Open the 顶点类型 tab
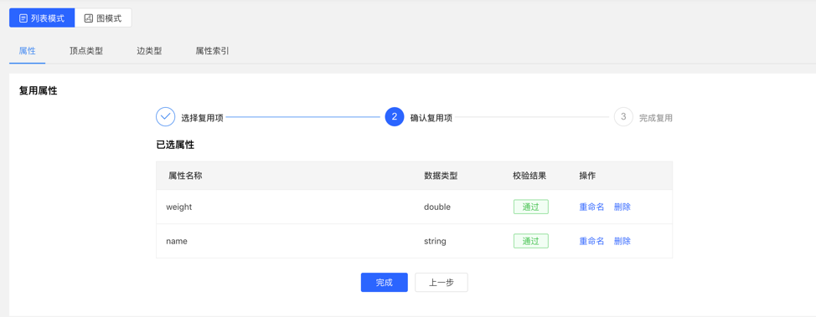Image resolution: width=816 pixels, height=317 pixels. (85, 51)
